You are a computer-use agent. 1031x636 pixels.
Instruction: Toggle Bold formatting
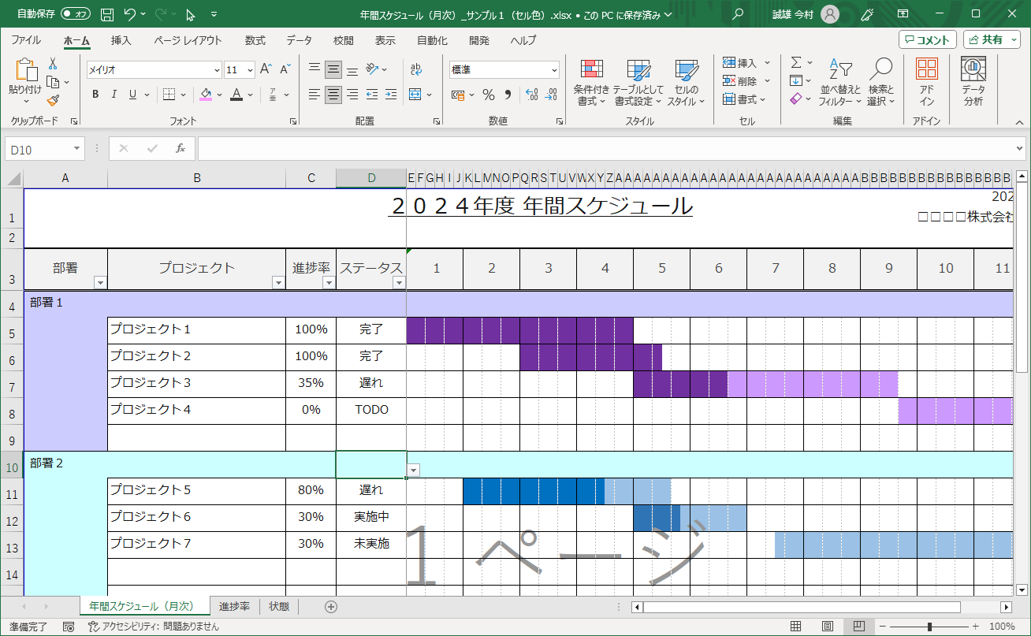click(95, 95)
